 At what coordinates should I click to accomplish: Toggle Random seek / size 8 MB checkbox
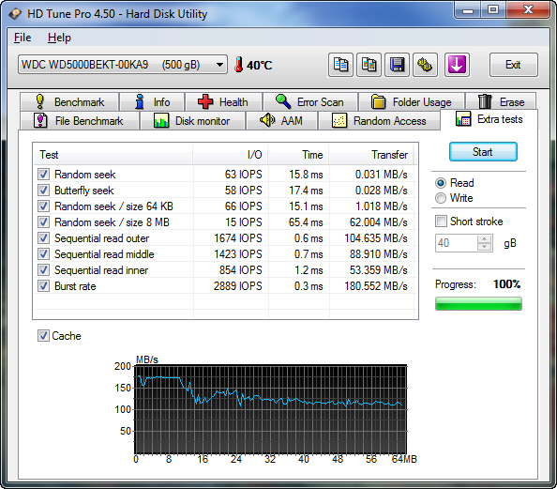pos(43,222)
